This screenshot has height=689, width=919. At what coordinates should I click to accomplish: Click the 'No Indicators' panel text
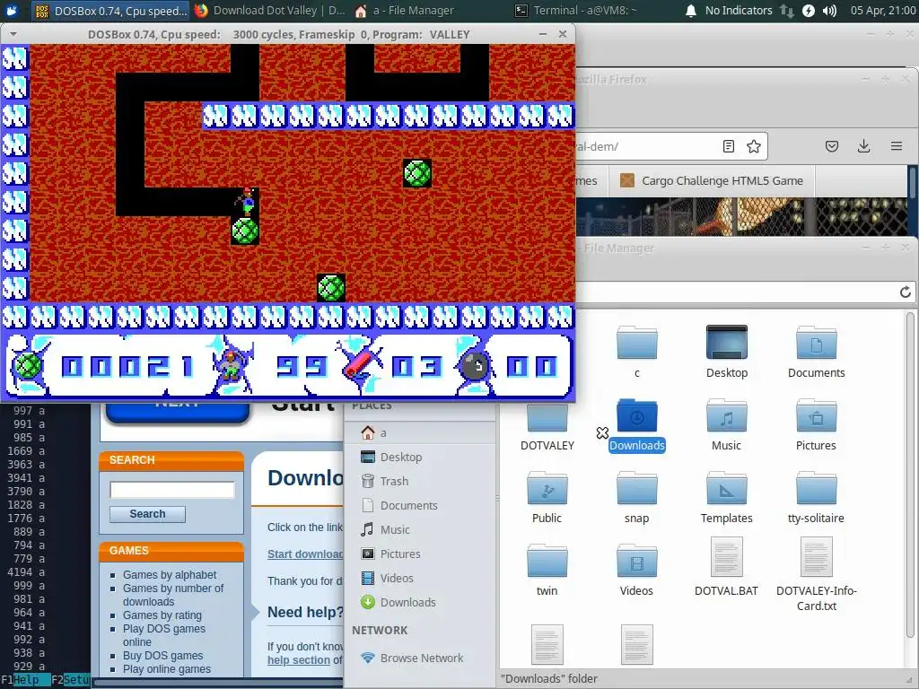click(739, 11)
